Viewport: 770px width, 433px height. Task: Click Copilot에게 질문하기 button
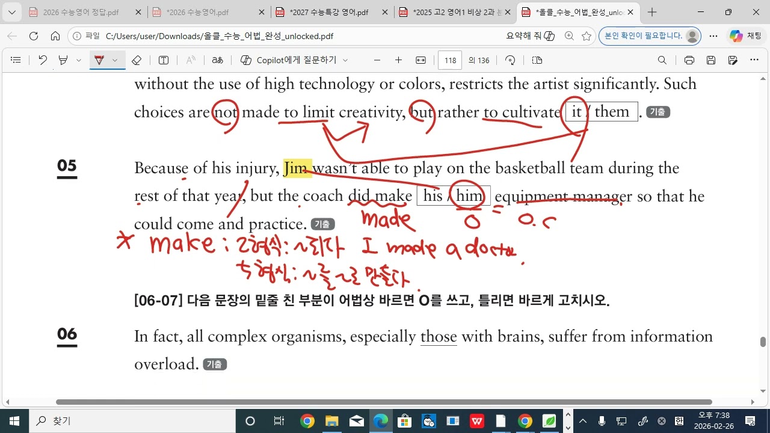coord(288,60)
